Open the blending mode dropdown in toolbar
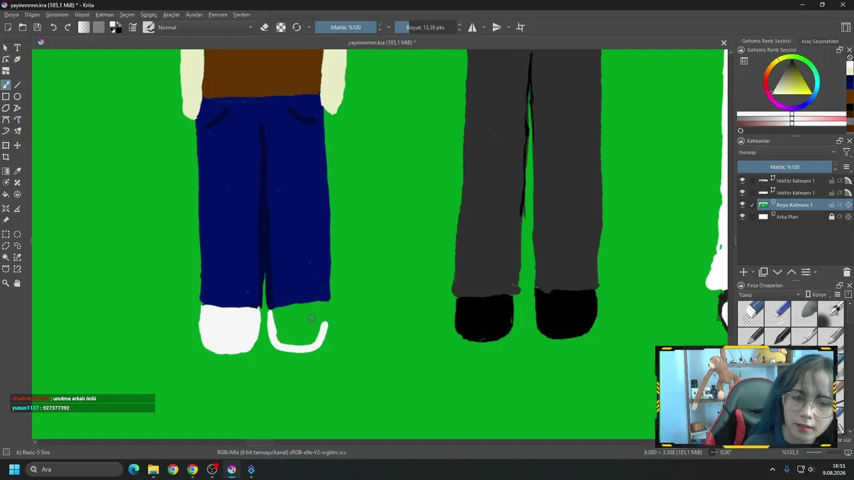The height and width of the screenshot is (480, 854). point(205,27)
